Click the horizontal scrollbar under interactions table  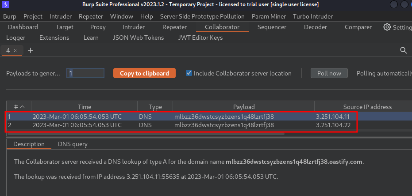pyautogui.click(x=146, y=133)
